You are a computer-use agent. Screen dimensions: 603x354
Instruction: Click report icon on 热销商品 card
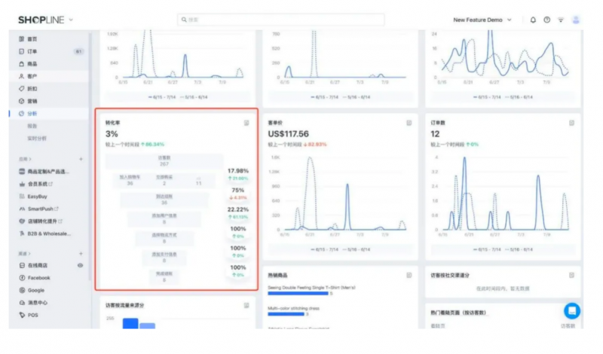(x=409, y=275)
